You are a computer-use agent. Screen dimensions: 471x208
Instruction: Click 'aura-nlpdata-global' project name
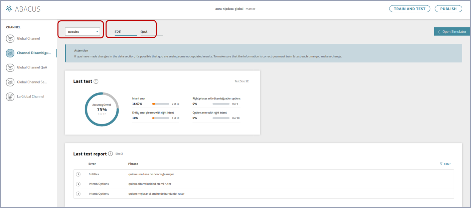229,9
